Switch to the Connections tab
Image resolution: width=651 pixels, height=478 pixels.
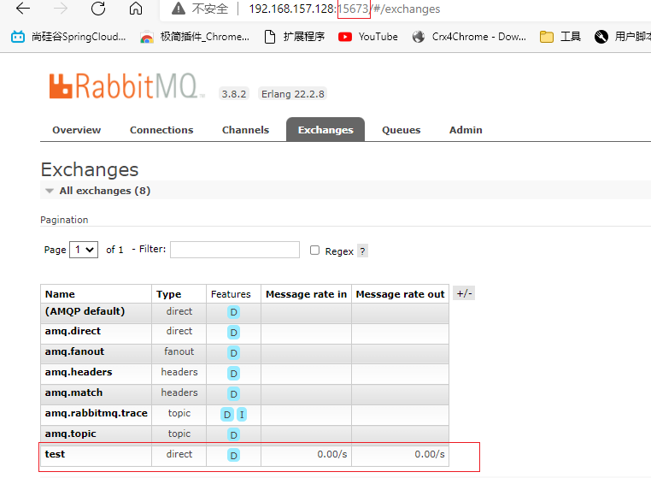pos(161,130)
